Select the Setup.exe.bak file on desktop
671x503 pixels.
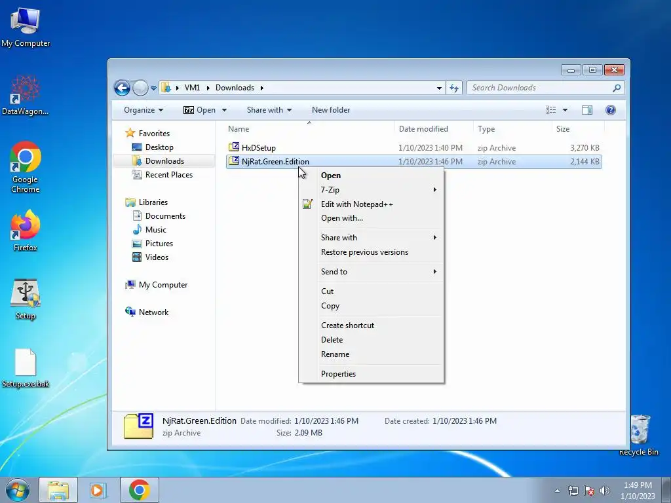(26, 368)
